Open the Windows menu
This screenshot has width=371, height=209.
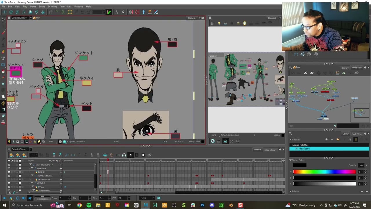78,6
